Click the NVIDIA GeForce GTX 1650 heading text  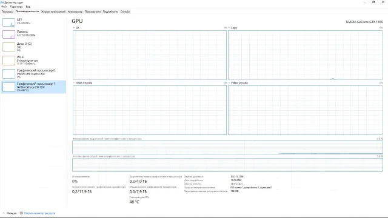pos(364,22)
